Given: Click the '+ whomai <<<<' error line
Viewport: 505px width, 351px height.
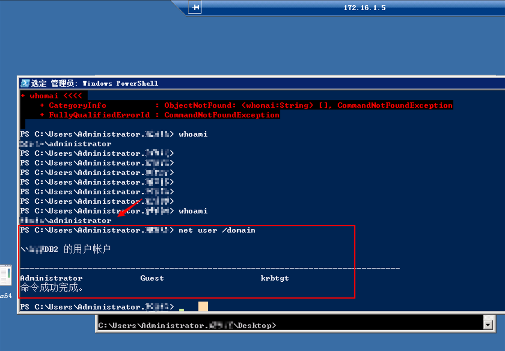Looking at the screenshot, I should click(x=52, y=96).
